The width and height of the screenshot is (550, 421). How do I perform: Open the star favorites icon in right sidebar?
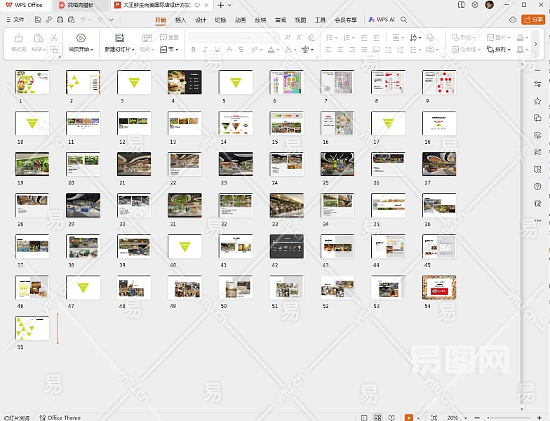pyautogui.click(x=537, y=101)
